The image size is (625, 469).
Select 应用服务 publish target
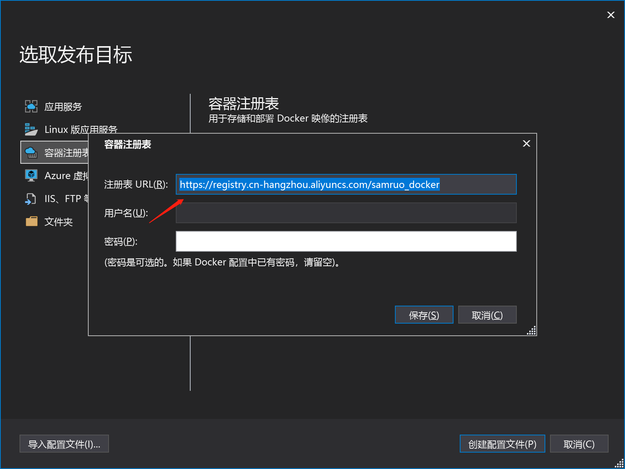click(63, 107)
